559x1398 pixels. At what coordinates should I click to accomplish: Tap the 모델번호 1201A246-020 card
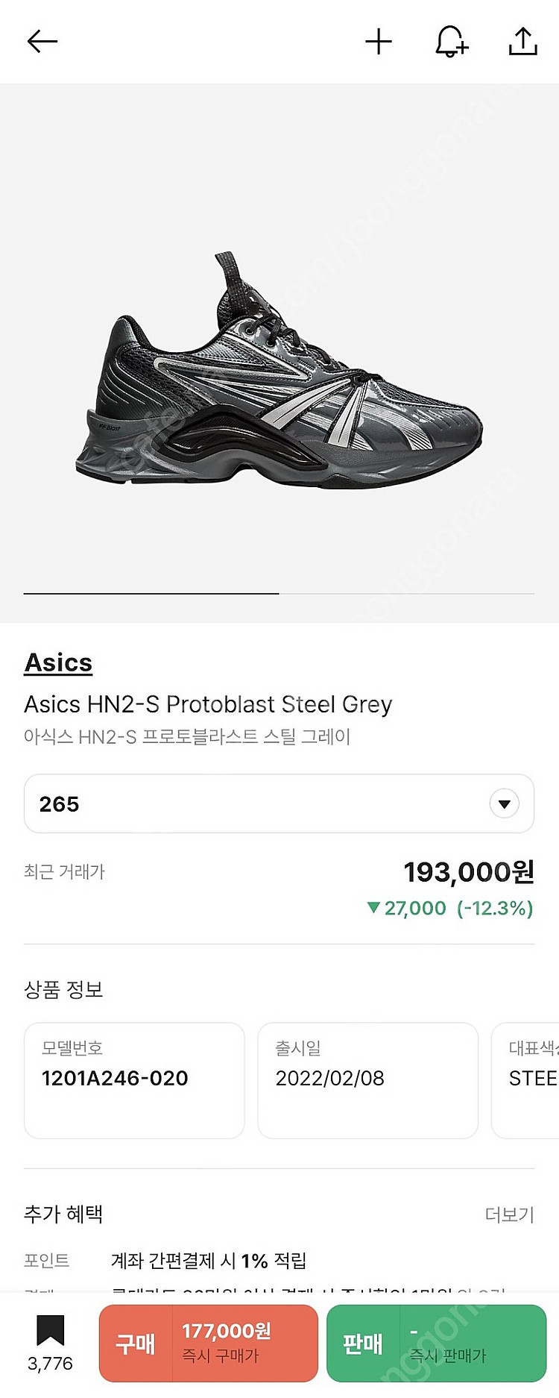click(134, 1079)
